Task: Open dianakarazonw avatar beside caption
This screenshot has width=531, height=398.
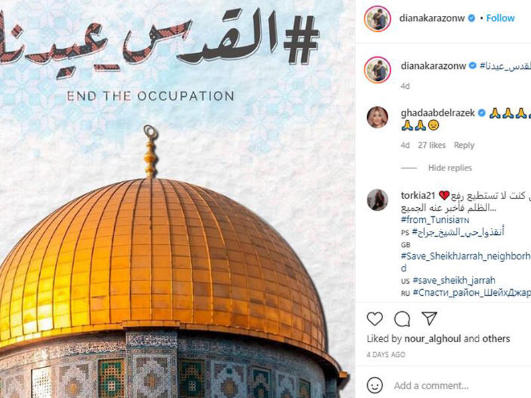Action: point(378,70)
